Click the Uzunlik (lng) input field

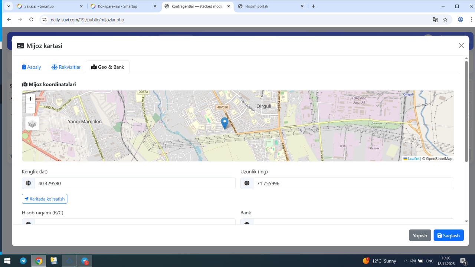click(x=353, y=183)
